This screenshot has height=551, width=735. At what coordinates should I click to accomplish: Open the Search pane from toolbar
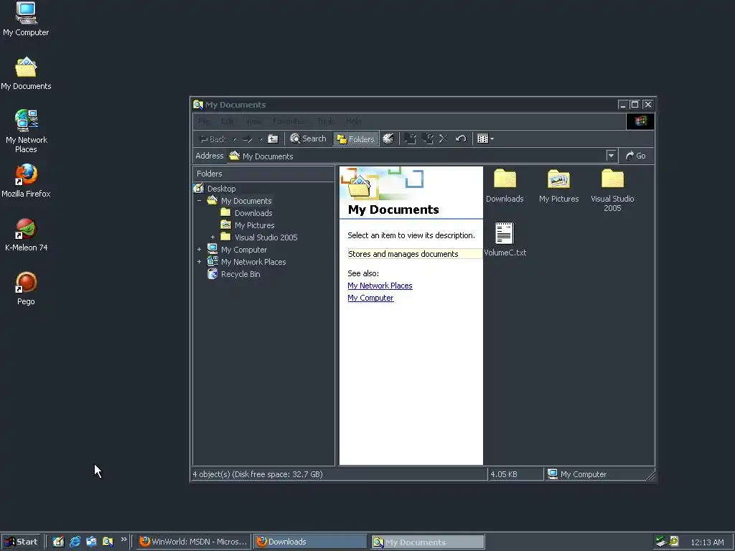coord(308,138)
